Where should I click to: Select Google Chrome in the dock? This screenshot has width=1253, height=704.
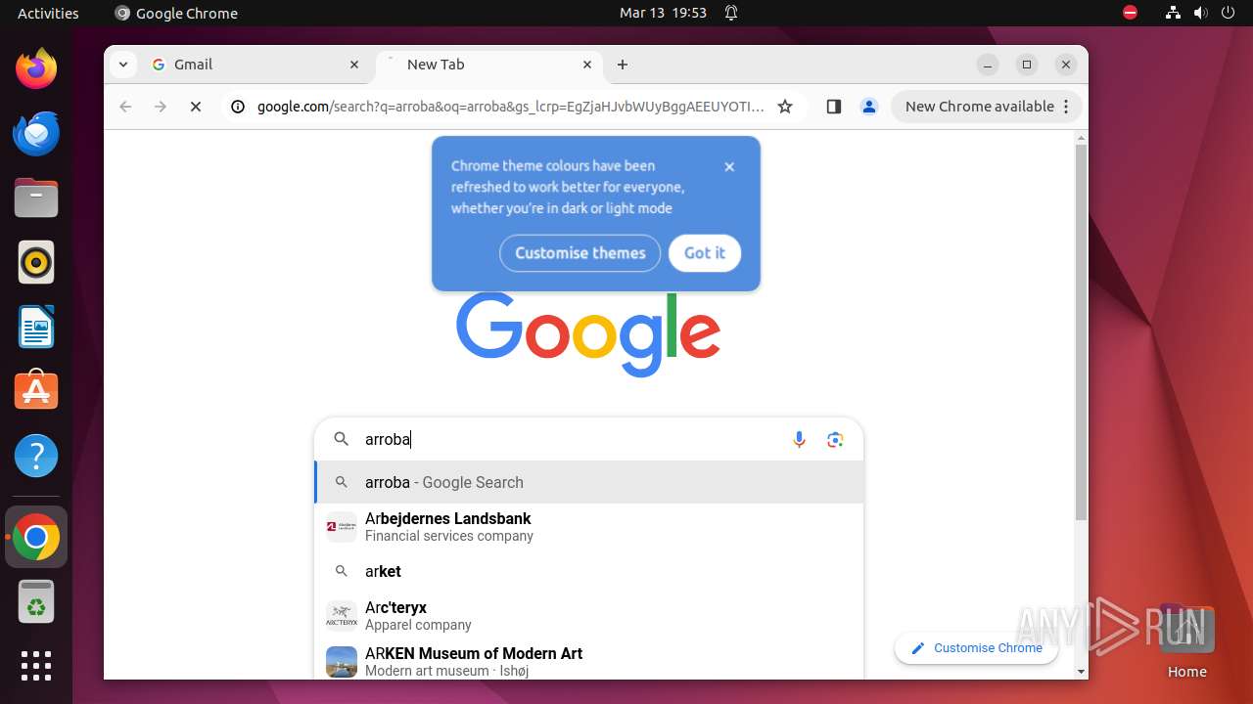[36, 537]
